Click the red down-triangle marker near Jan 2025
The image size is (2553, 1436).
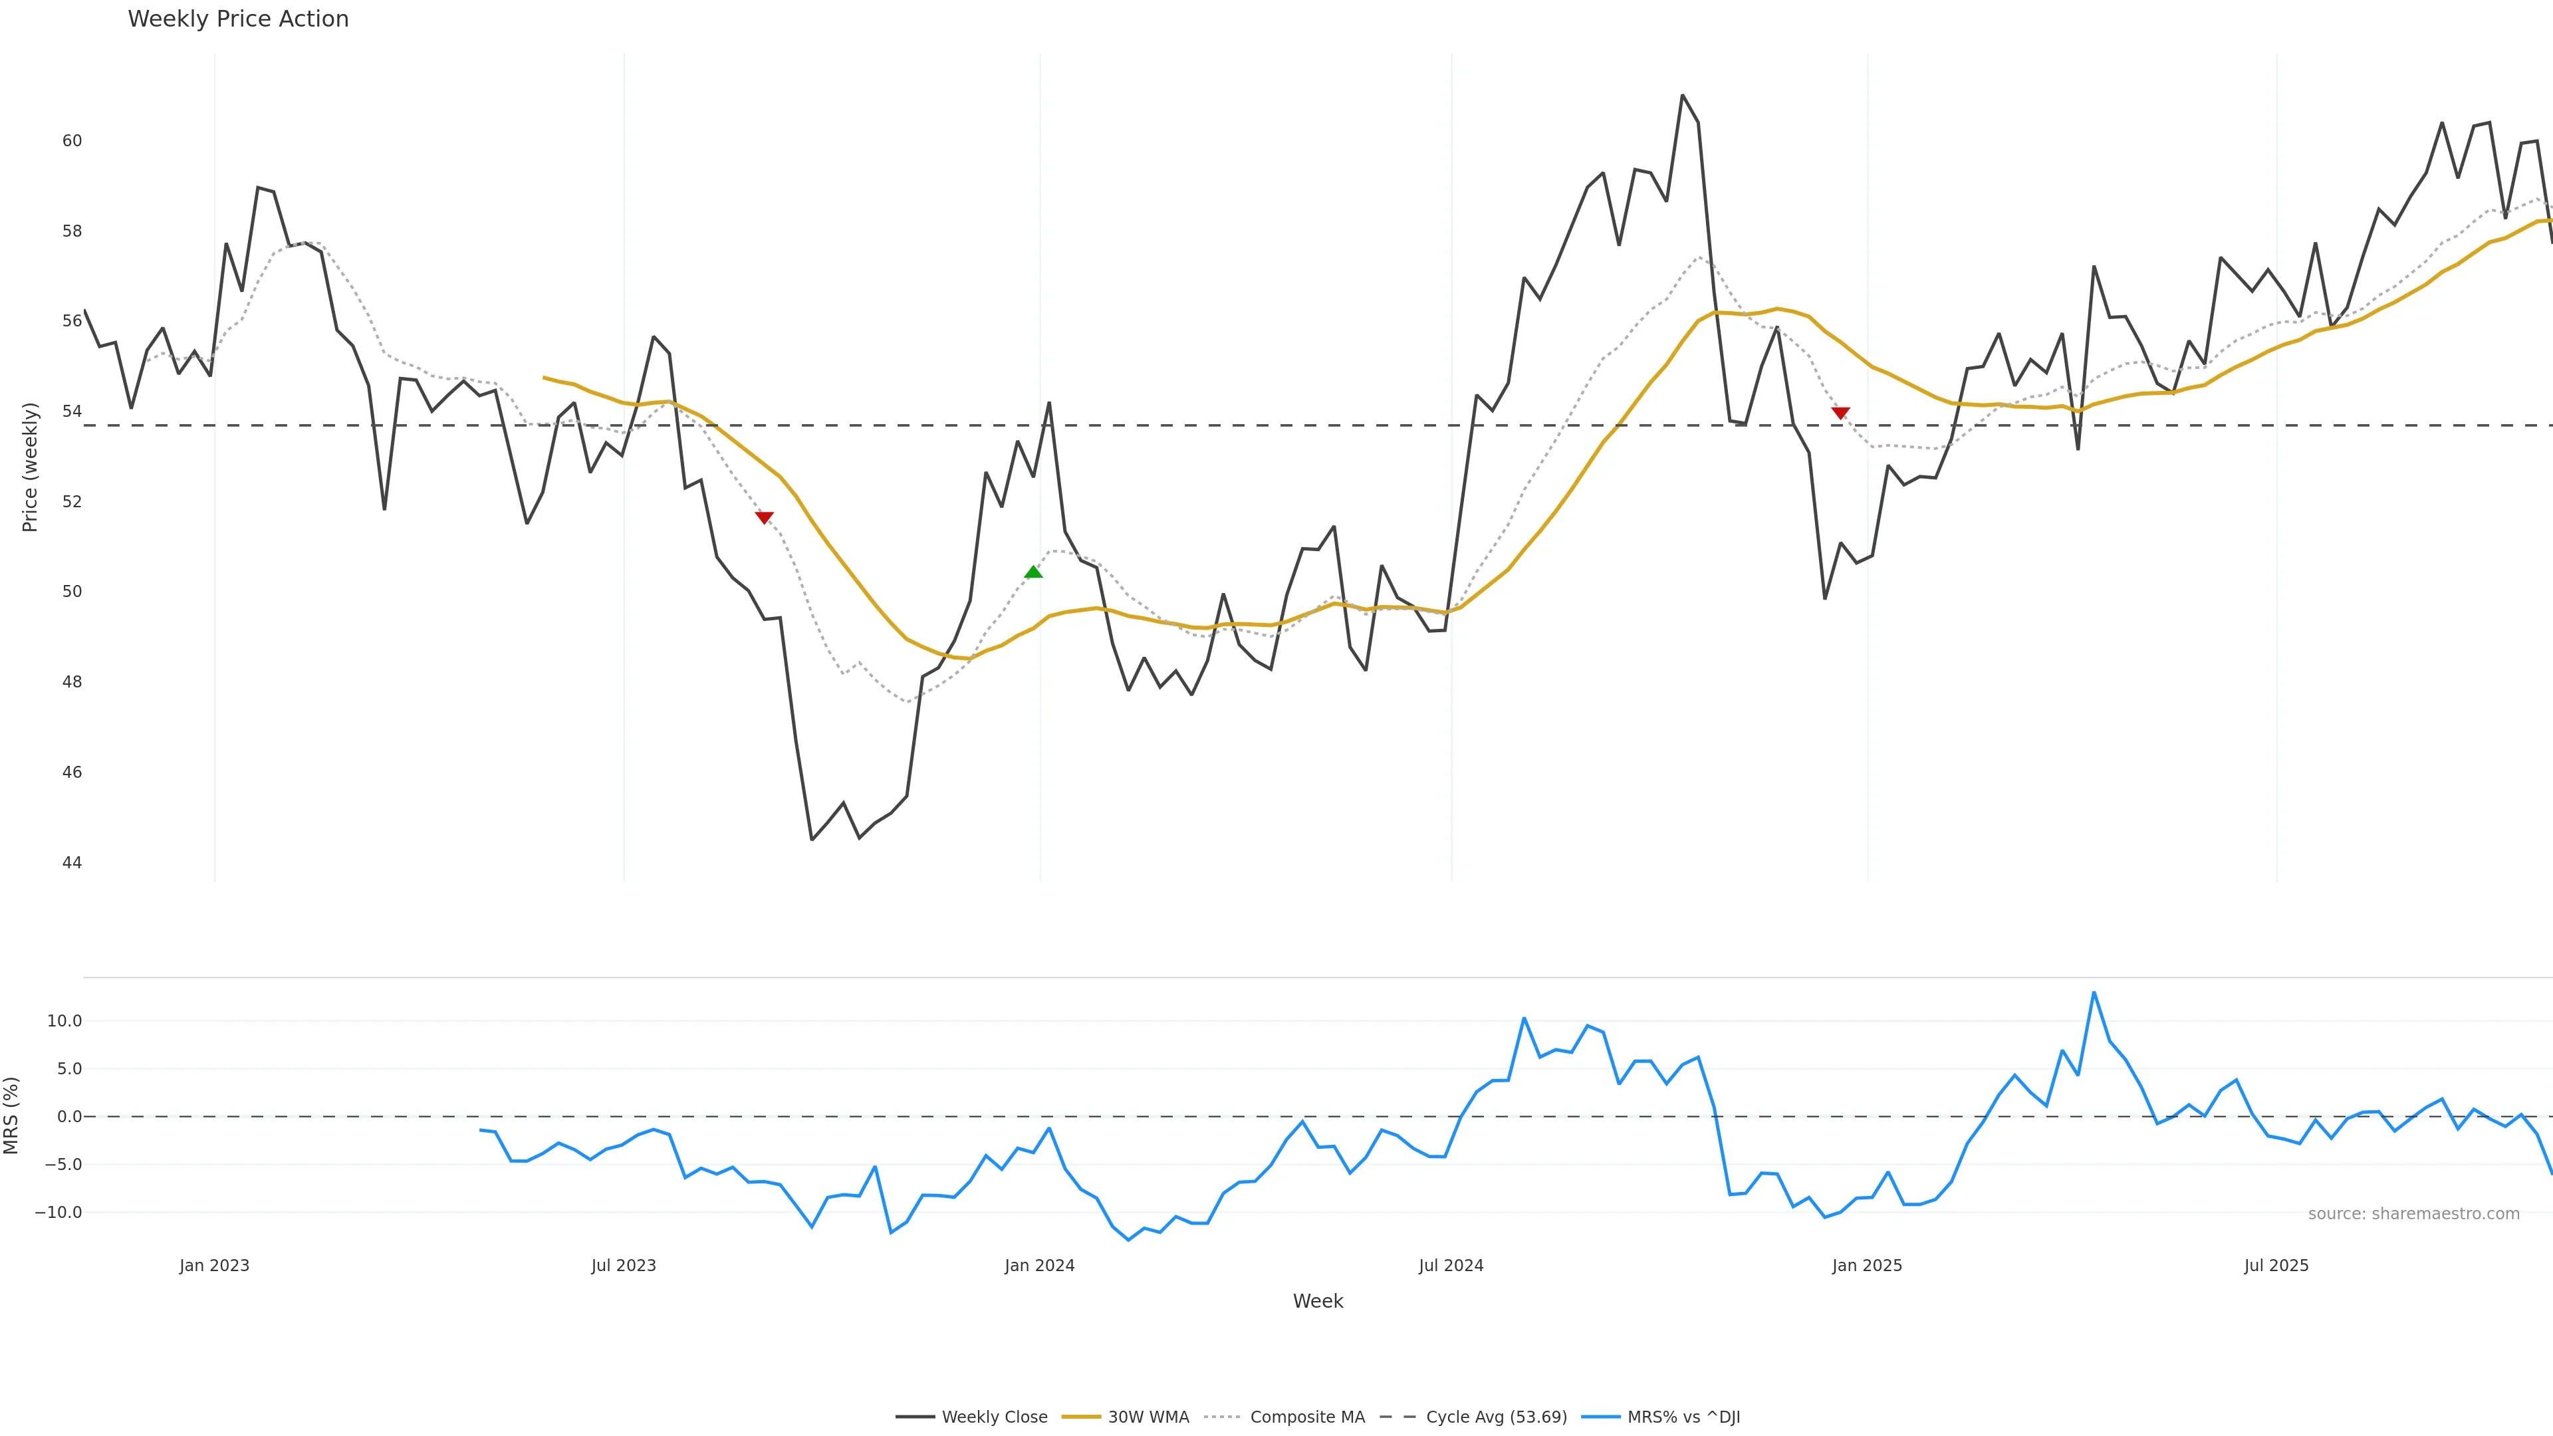1840,412
